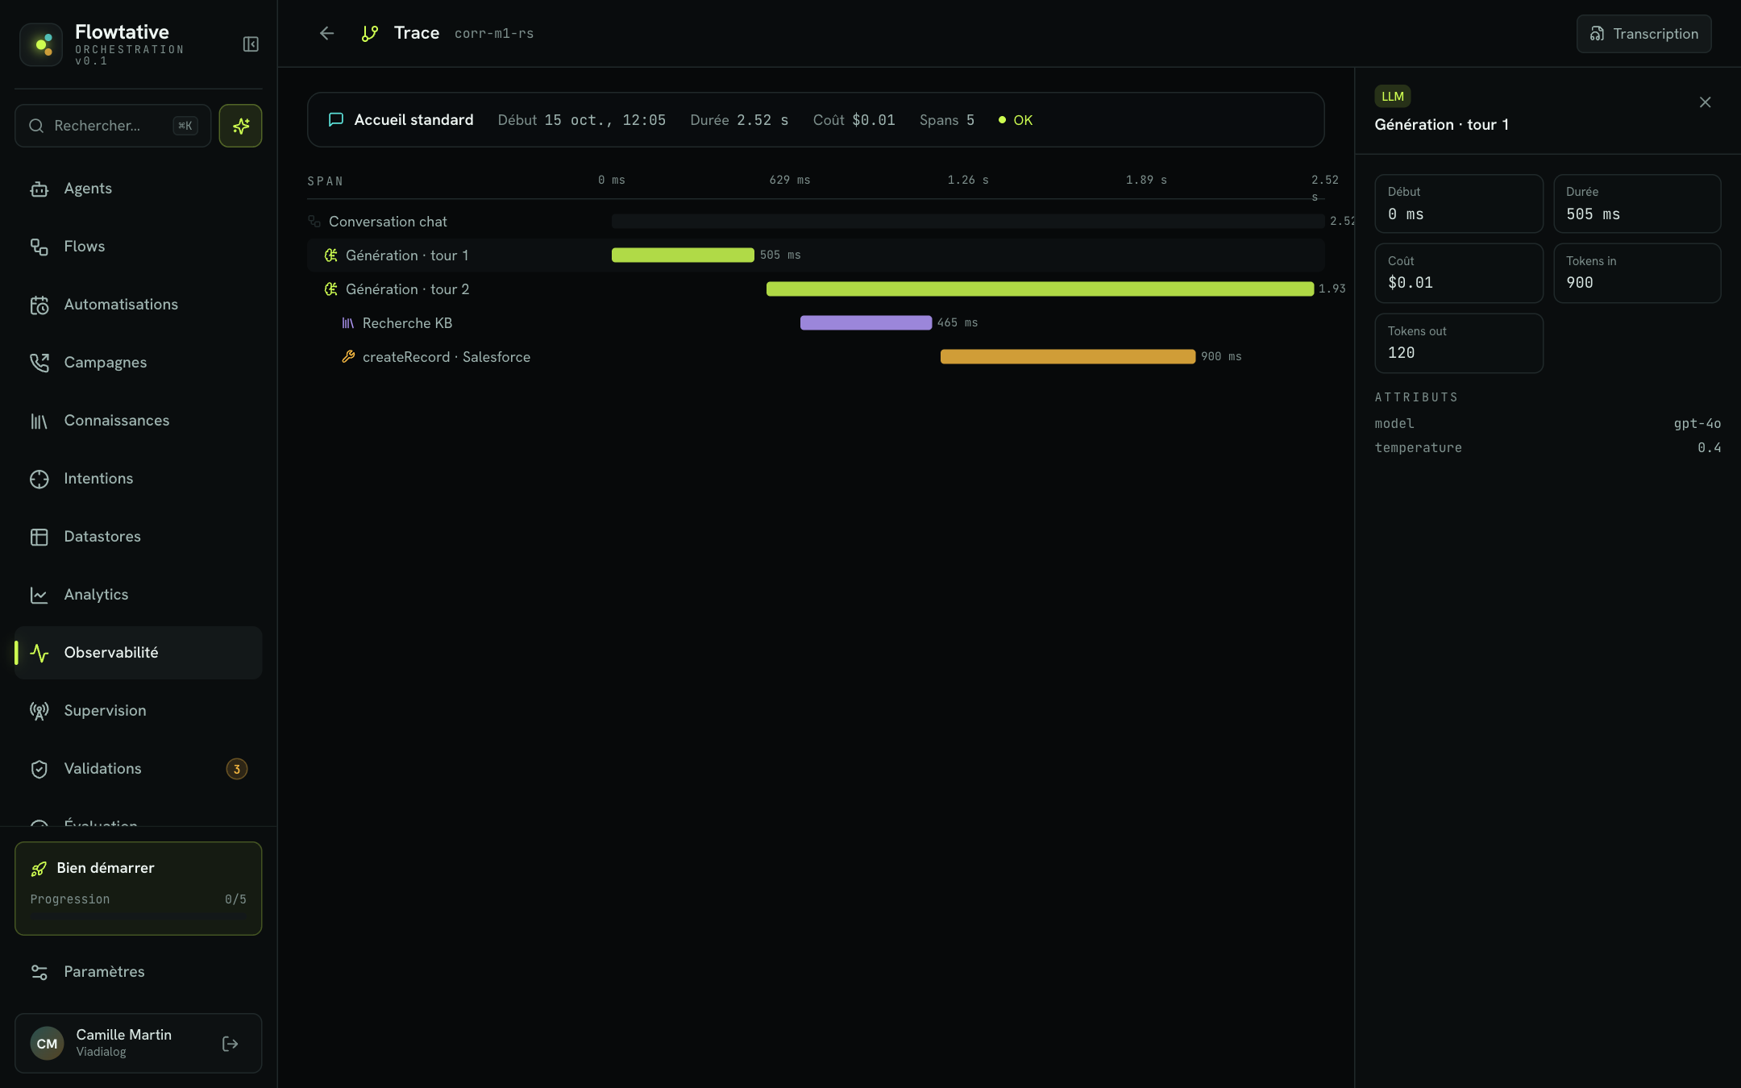This screenshot has height=1088, width=1741.
Task: Click the Tokens out card showing 120
Action: click(1459, 343)
